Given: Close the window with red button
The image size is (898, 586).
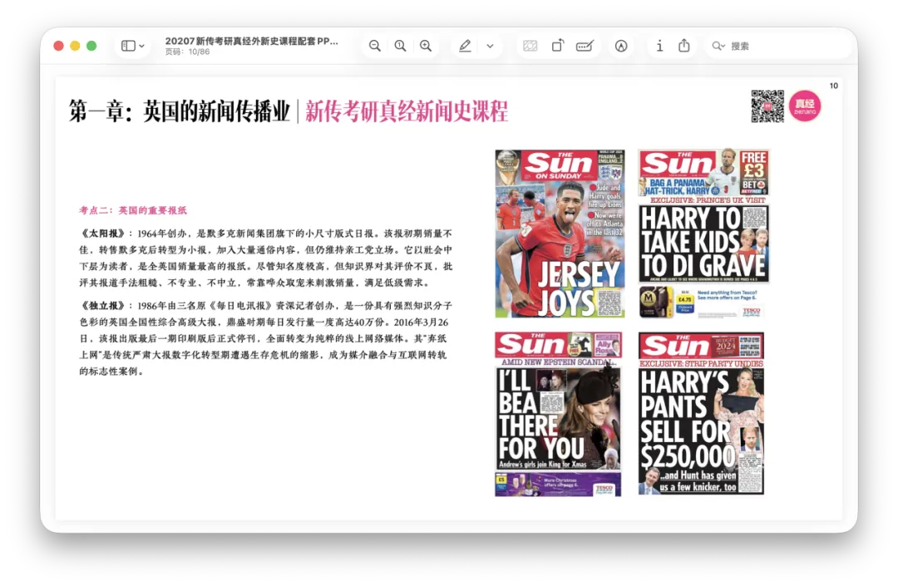Looking at the screenshot, I should coord(58,46).
